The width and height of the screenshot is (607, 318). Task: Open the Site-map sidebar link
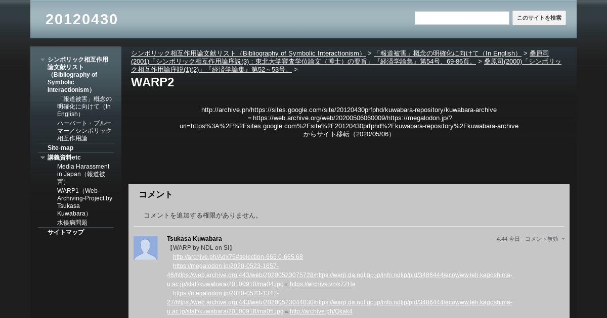(x=60, y=148)
